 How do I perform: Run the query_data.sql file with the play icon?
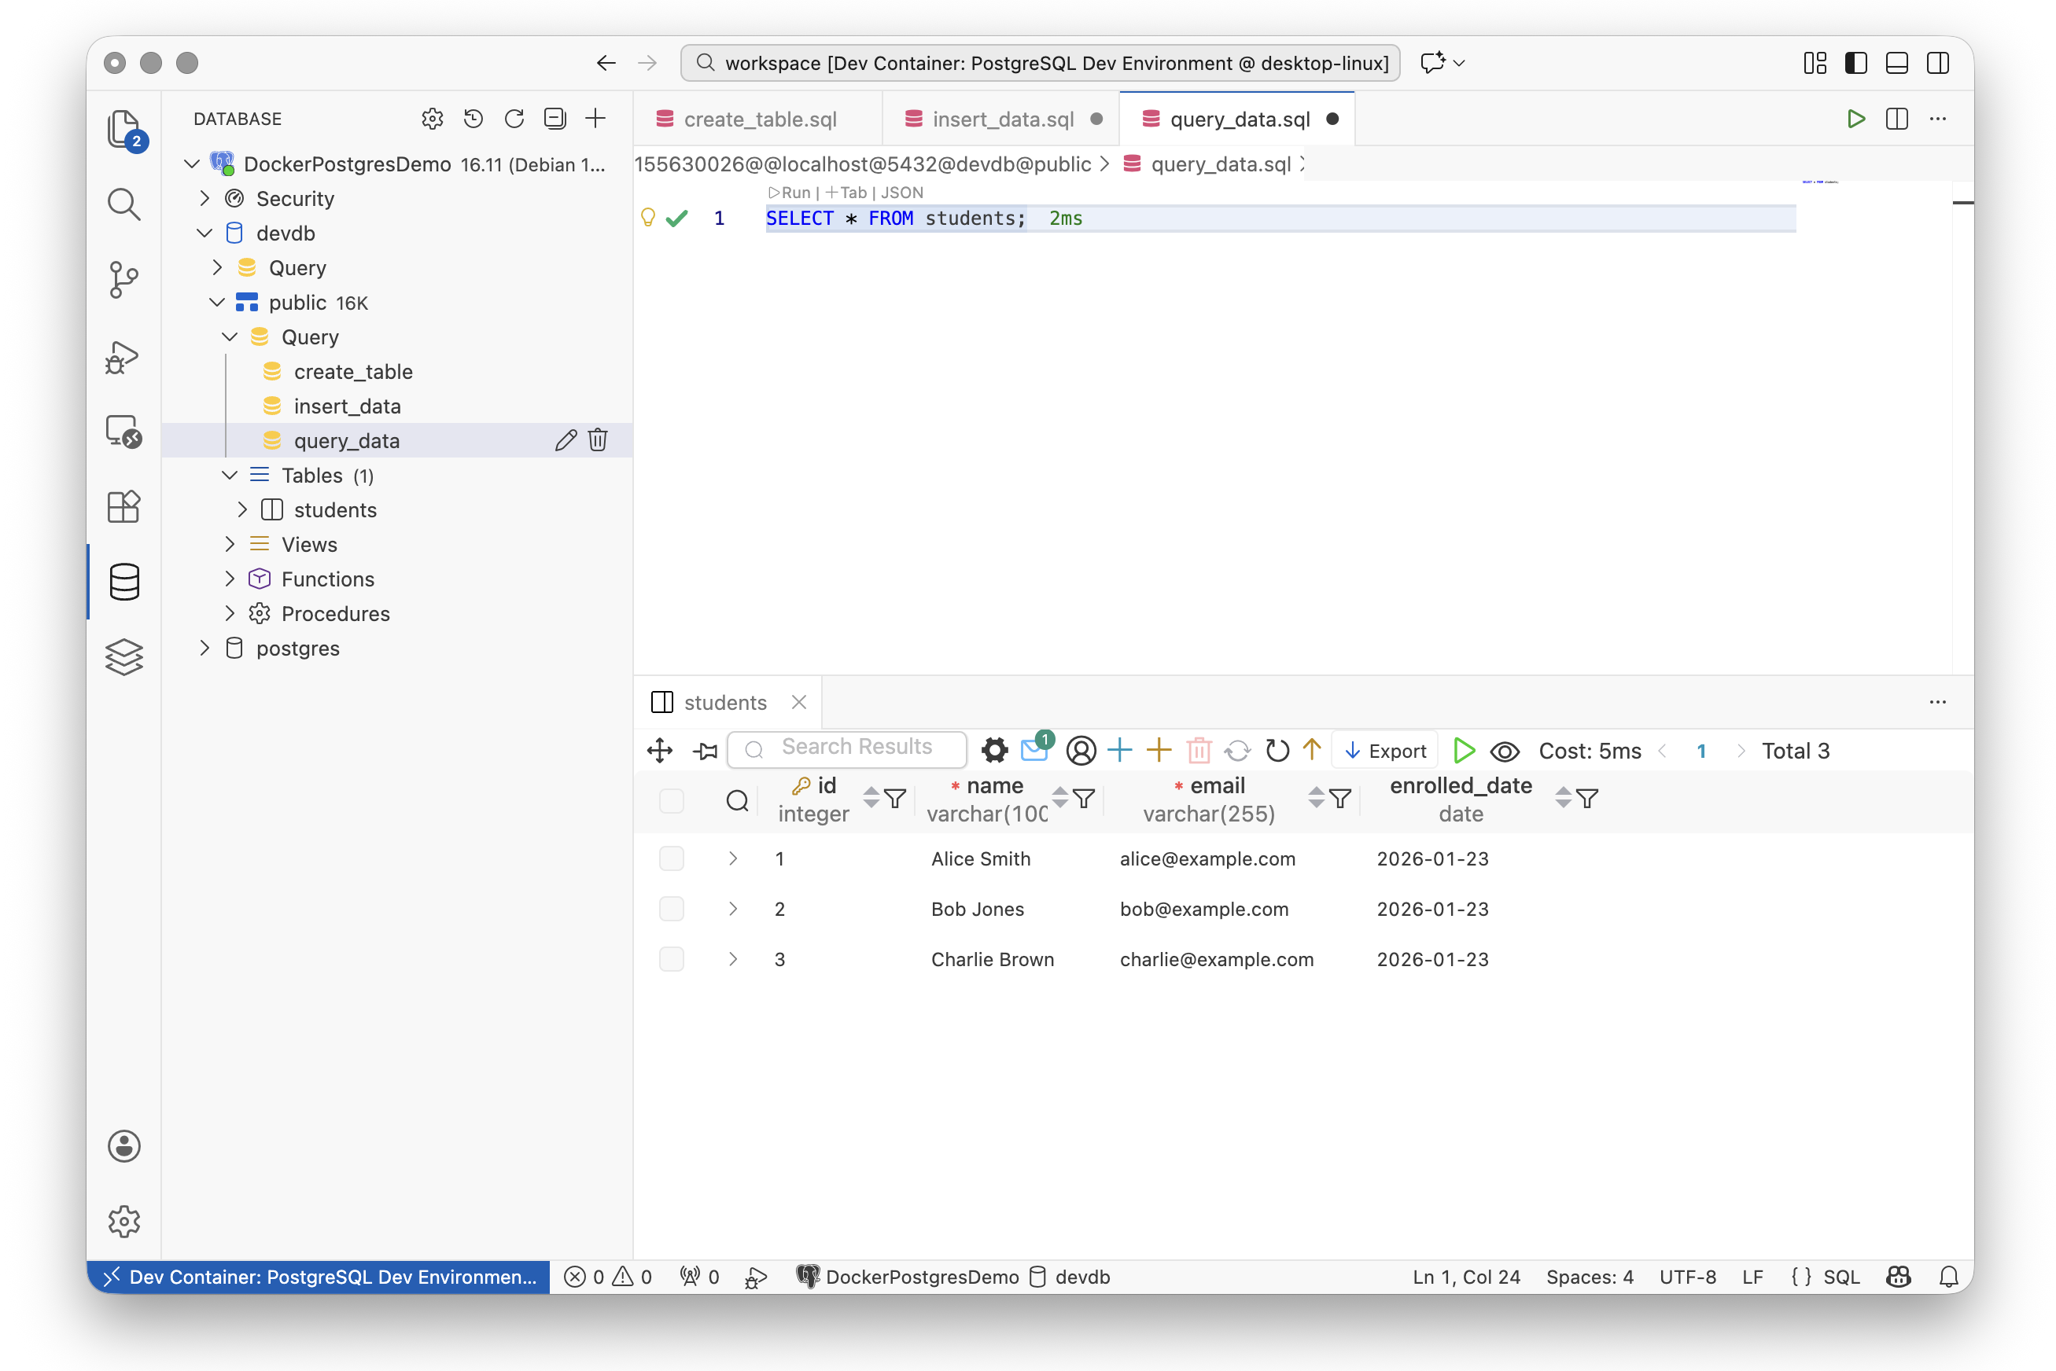click(1856, 119)
